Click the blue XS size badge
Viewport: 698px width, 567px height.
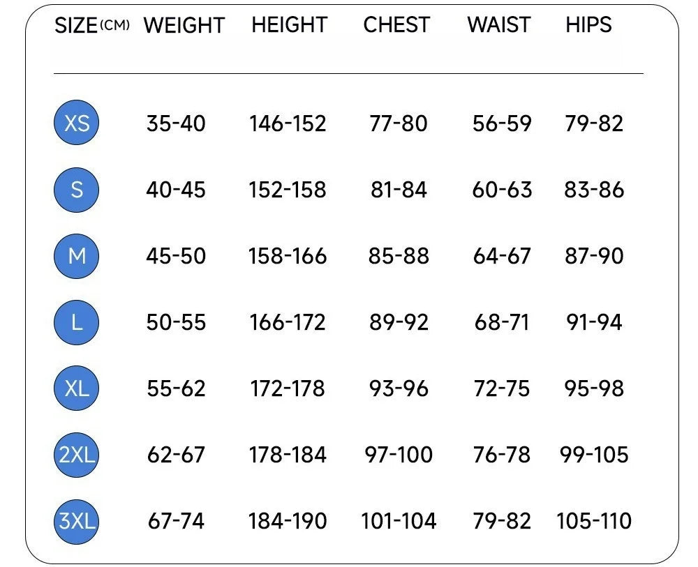(x=77, y=123)
